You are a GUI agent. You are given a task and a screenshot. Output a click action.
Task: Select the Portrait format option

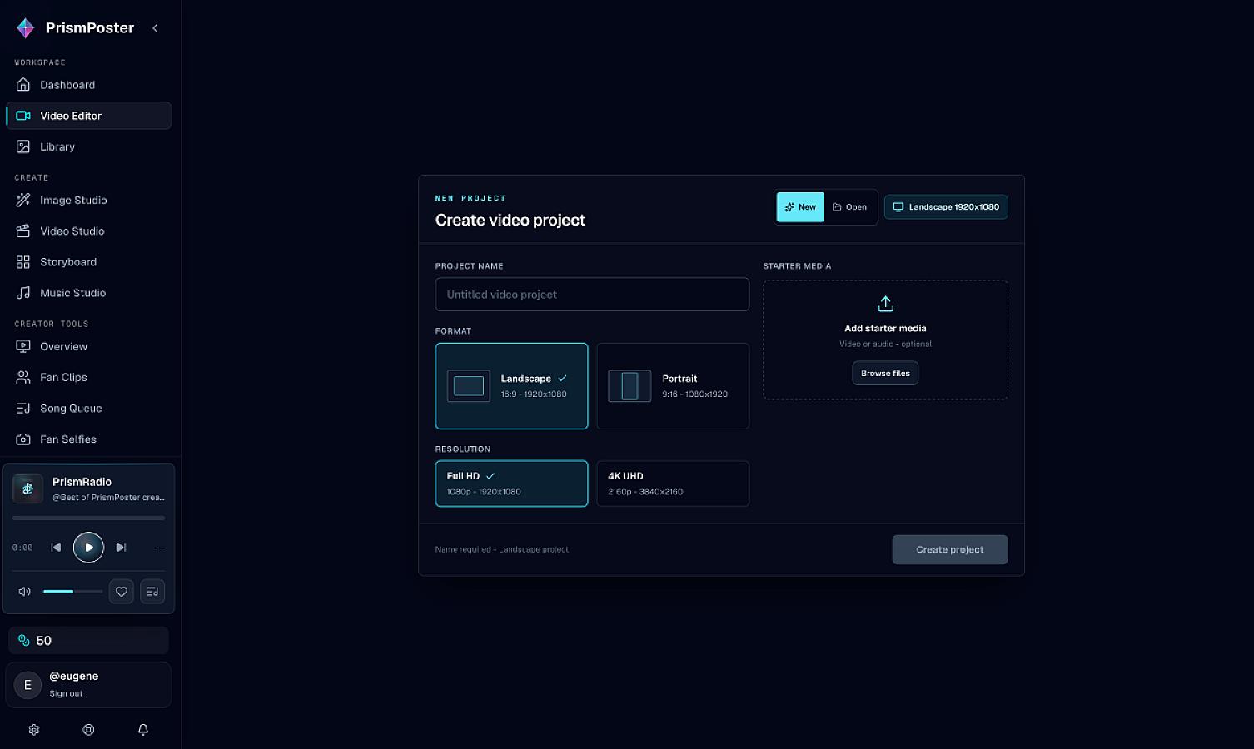click(x=673, y=386)
